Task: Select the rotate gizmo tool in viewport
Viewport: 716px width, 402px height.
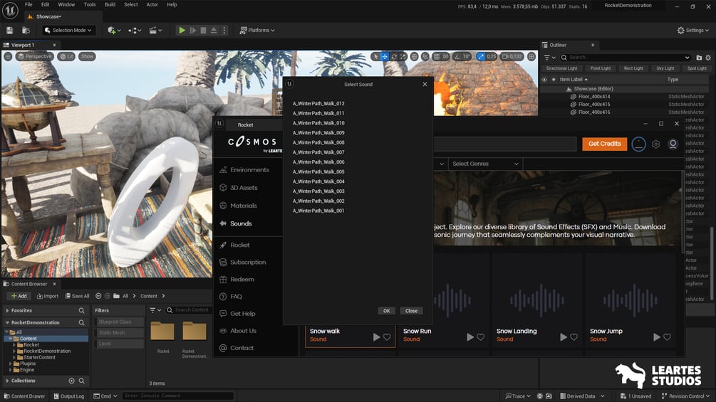Action: pyautogui.click(x=393, y=56)
